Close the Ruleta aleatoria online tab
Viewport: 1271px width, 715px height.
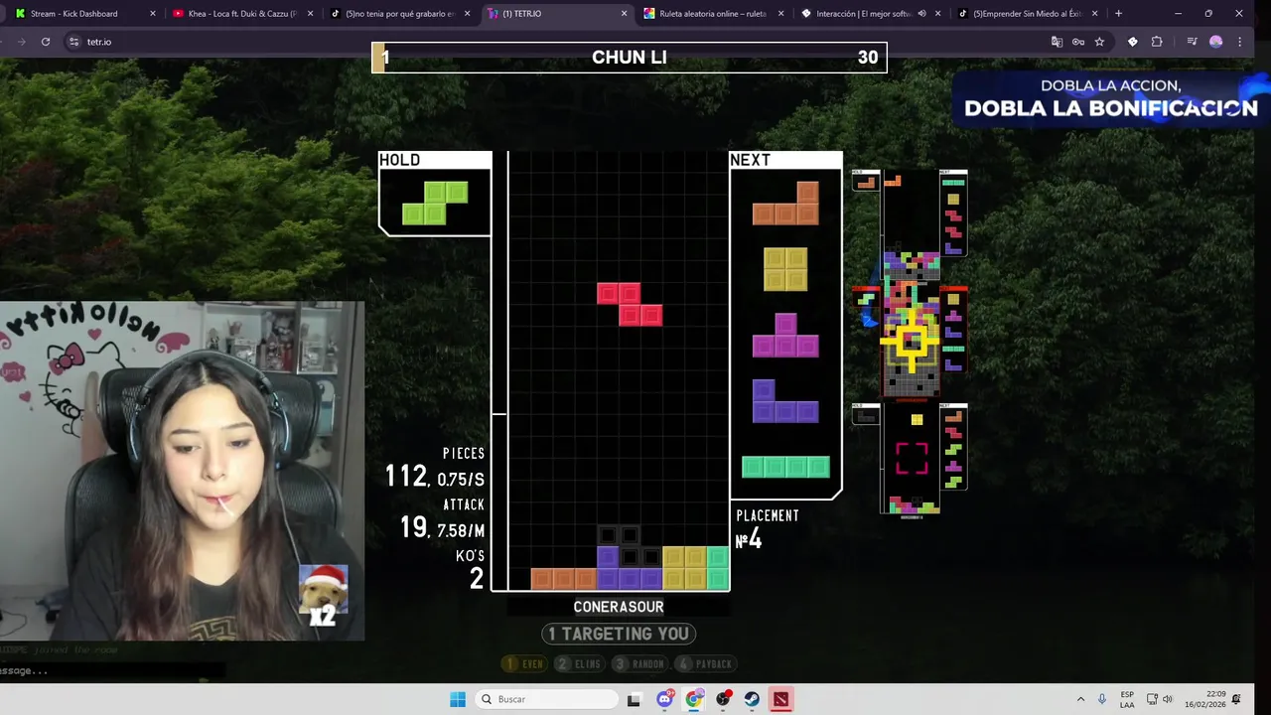point(780,14)
